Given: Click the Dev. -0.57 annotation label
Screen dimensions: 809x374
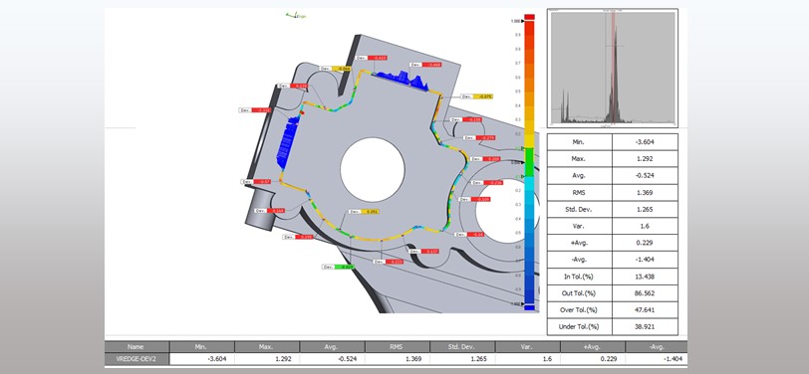Looking at the screenshot, I should coord(256,182).
